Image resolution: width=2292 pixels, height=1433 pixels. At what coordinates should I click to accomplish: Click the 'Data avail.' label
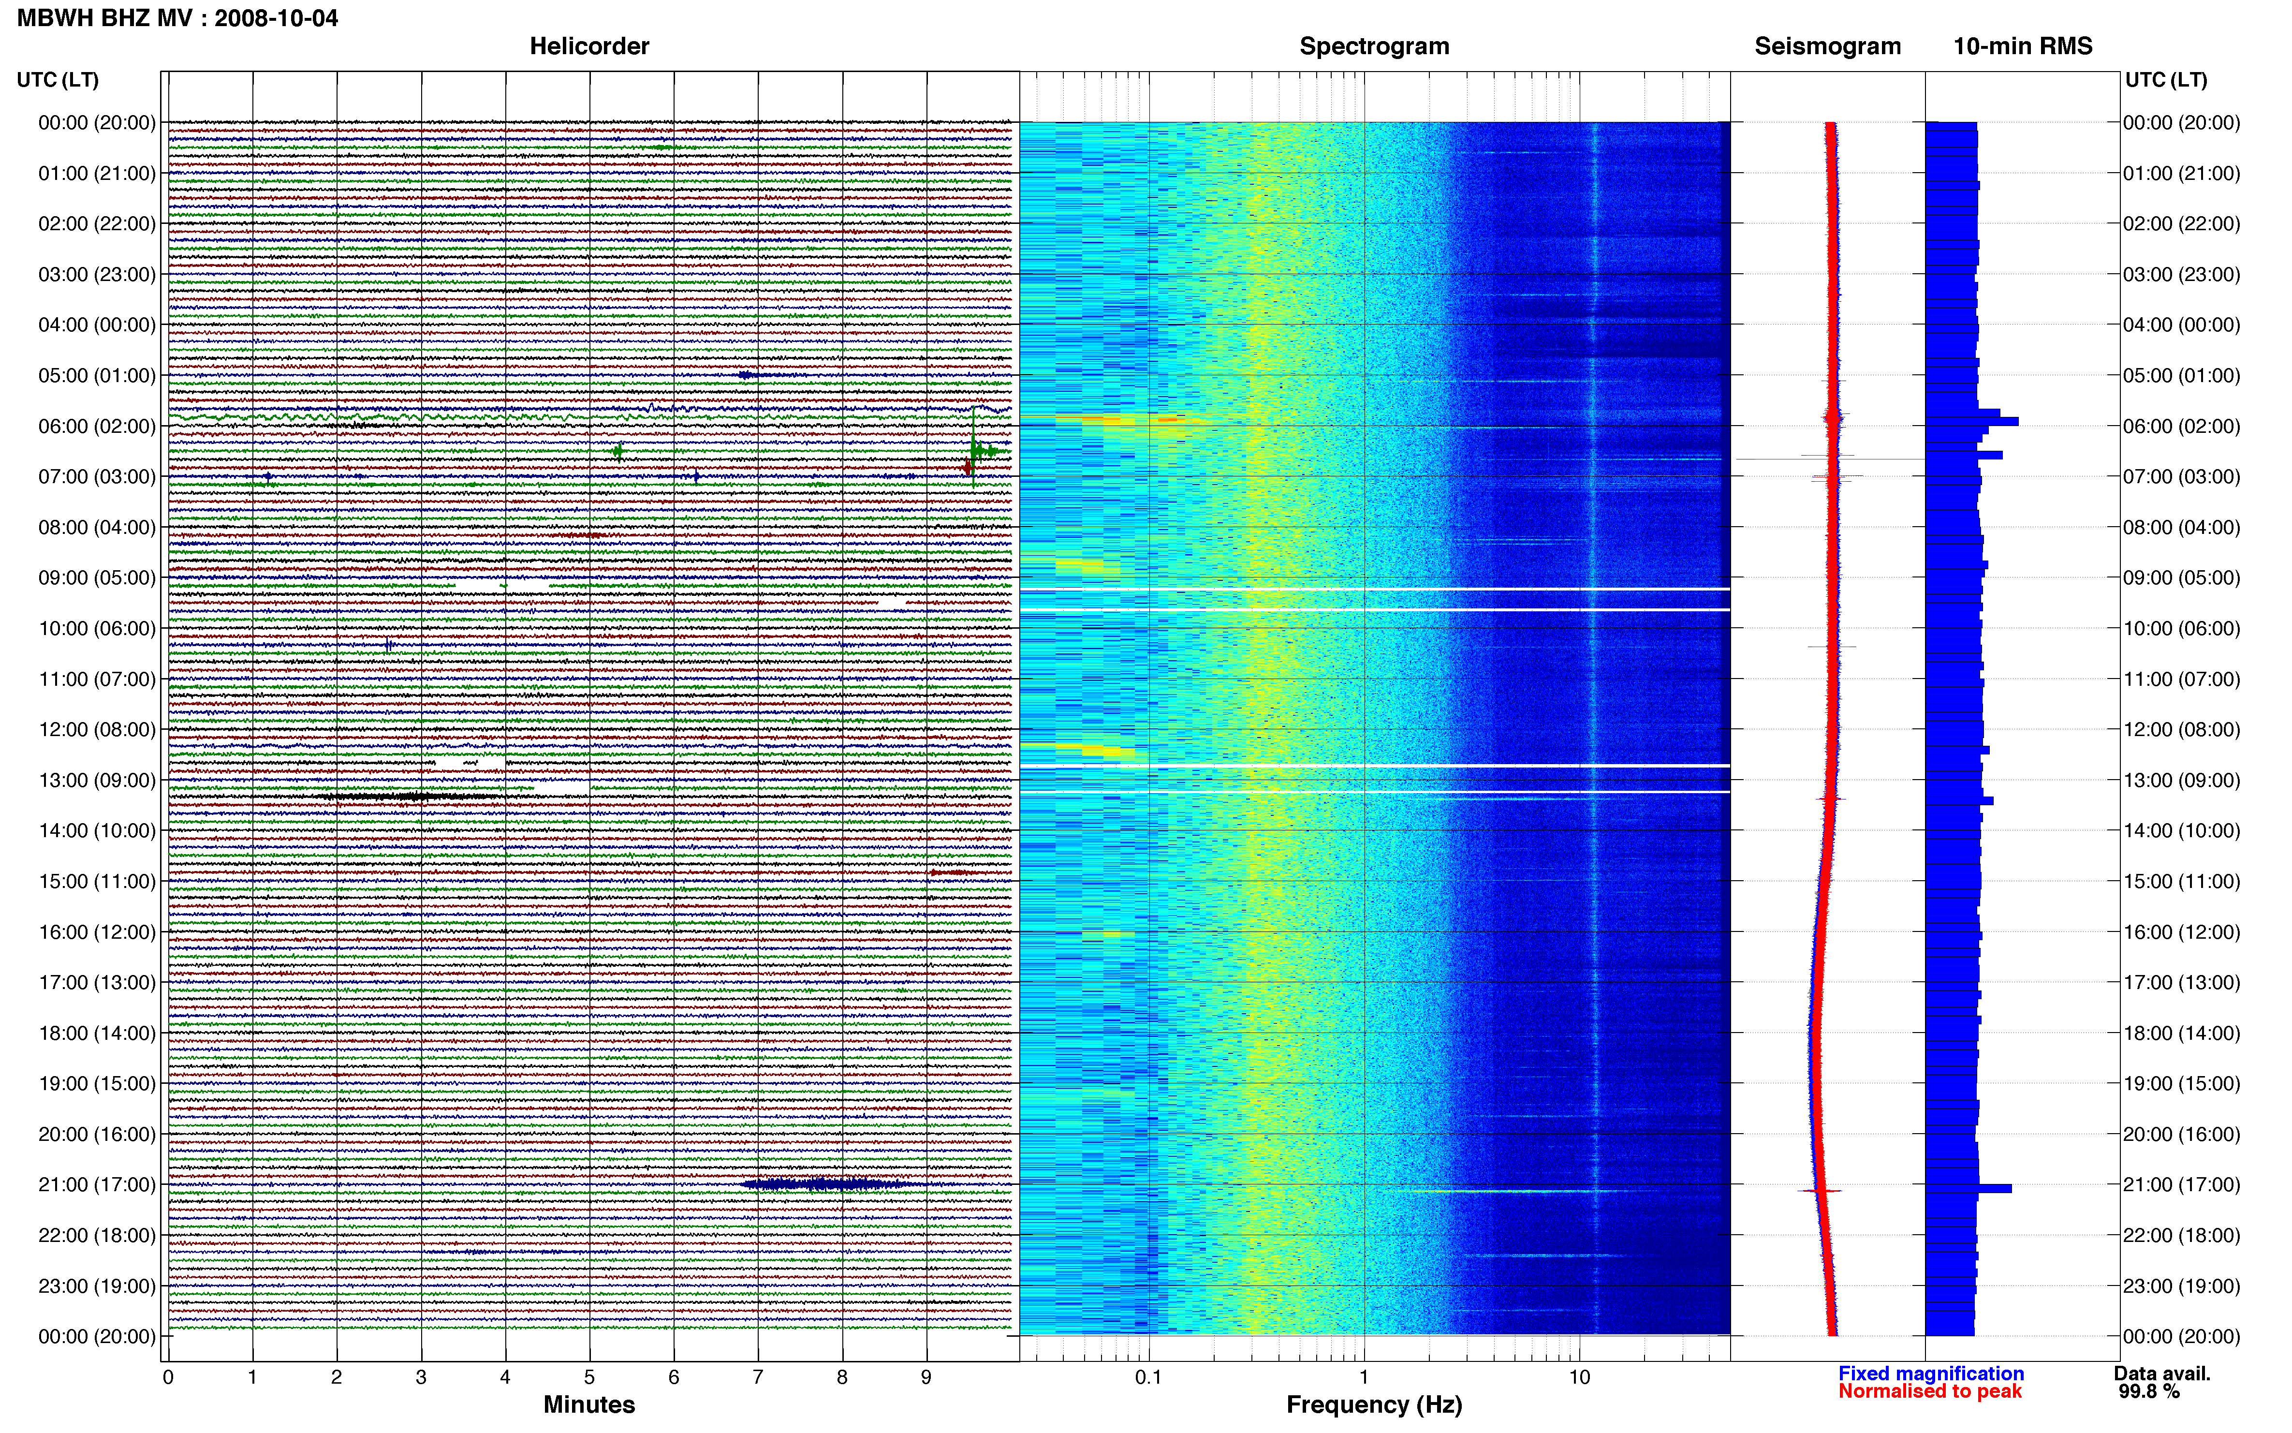coord(2162,1374)
